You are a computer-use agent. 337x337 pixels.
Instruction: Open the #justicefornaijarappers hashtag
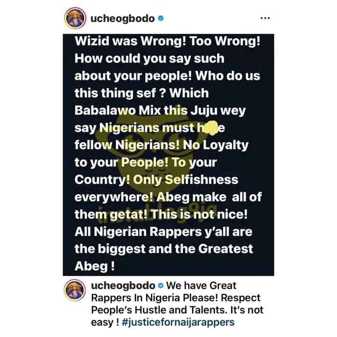point(178,322)
